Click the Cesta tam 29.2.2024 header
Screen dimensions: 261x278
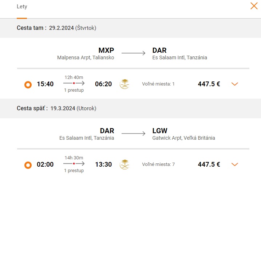[x=56, y=28]
